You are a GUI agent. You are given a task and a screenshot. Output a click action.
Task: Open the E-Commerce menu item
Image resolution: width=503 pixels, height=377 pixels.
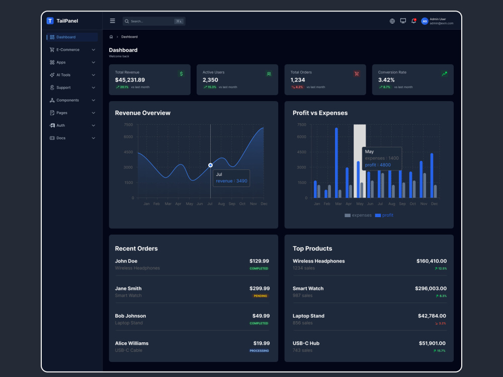point(72,50)
